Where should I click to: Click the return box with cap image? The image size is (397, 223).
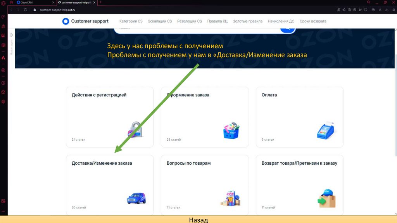326,199
